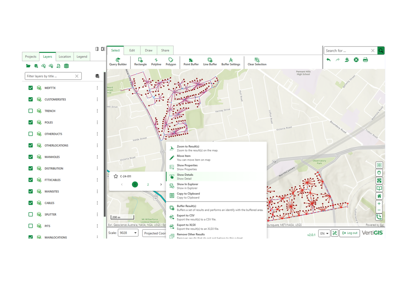Select Export to CSV menu entry
The width and height of the screenshot is (407, 284).
tap(216, 217)
